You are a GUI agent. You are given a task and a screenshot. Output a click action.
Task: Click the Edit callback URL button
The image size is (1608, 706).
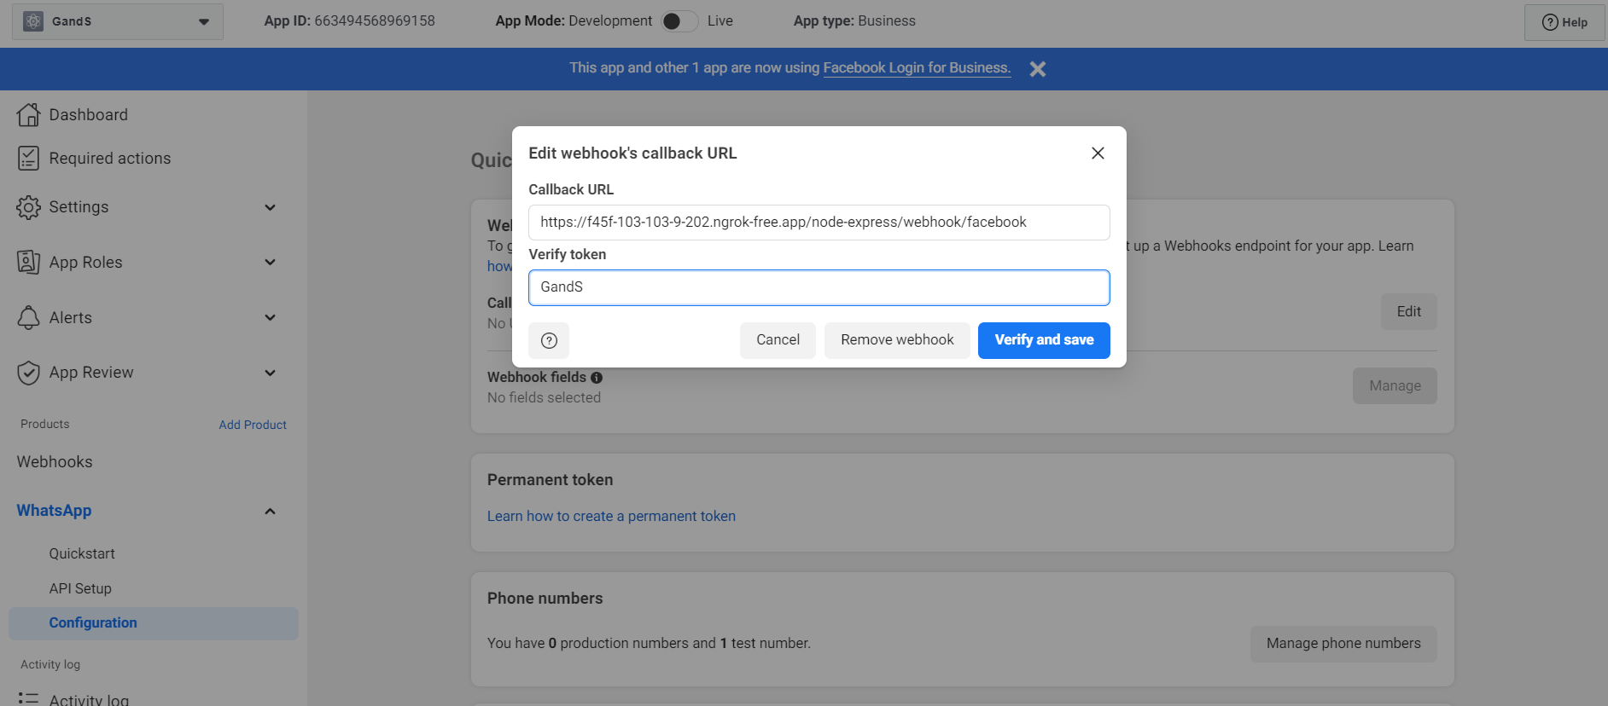coord(1408,311)
